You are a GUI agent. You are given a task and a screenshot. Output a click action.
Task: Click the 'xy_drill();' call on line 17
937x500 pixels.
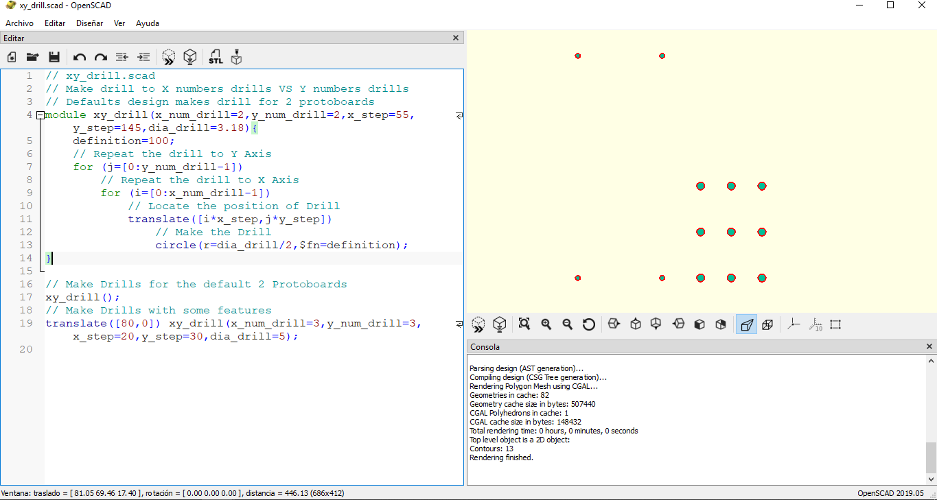point(83,297)
